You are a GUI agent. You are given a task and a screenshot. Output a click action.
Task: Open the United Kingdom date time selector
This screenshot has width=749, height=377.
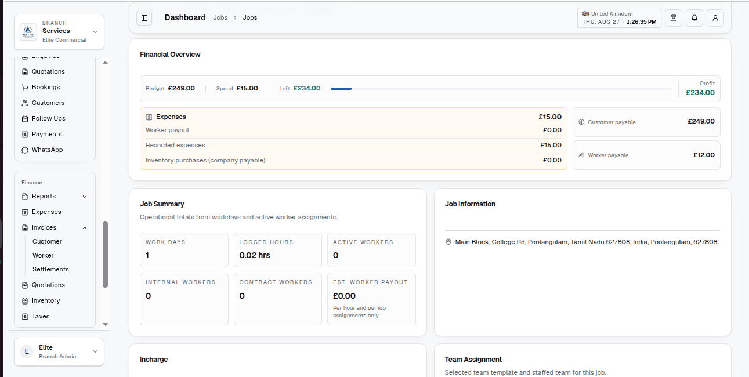619,18
